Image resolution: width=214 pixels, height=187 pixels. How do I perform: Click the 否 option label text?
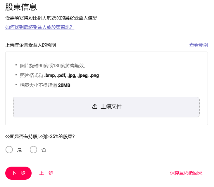[44, 150]
